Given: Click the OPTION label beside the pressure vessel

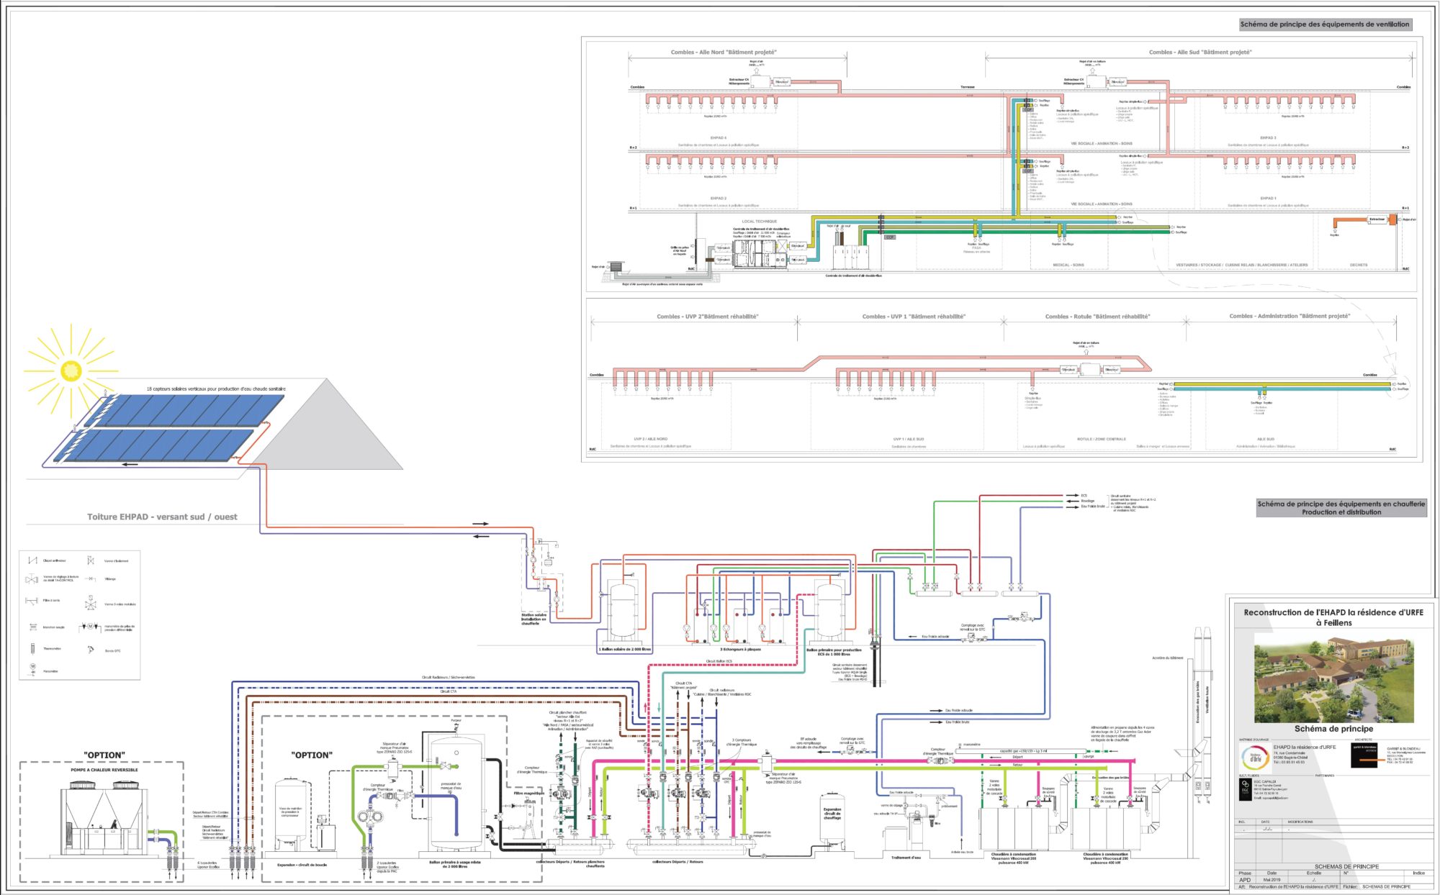Looking at the screenshot, I should click(x=311, y=755).
